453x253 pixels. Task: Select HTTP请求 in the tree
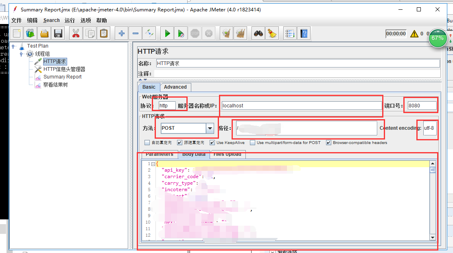click(55, 61)
